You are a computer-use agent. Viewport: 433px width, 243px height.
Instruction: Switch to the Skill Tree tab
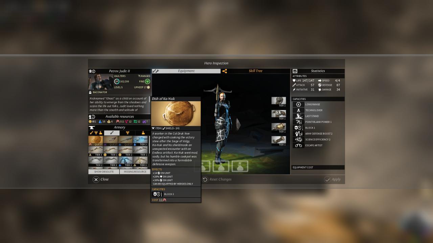coord(255,71)
